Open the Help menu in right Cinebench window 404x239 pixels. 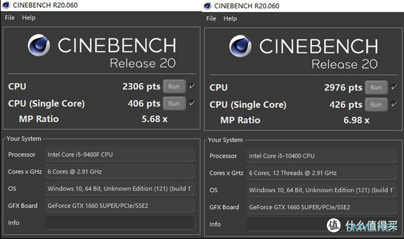pos(230,18)
